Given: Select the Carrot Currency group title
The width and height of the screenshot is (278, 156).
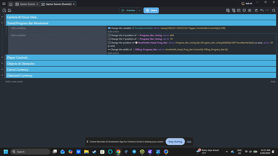Looking at the screenshot, I should click(18, 70).
